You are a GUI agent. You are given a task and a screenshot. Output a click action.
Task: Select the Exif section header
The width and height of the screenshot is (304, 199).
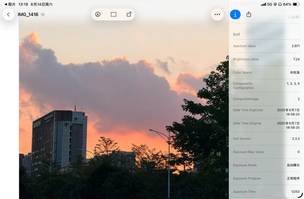tap(236, 35)
